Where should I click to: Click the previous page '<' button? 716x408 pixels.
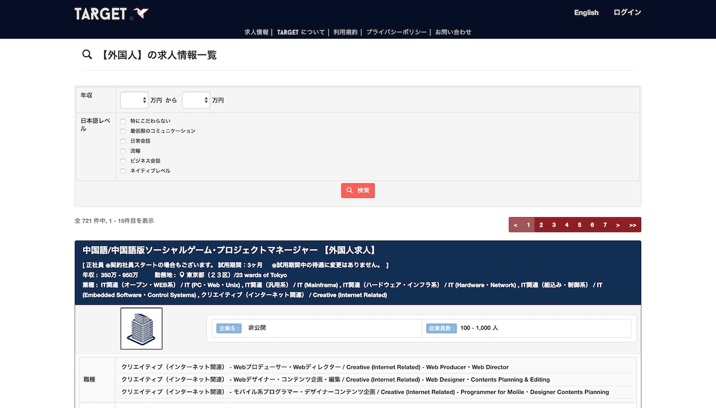point(515,225)
